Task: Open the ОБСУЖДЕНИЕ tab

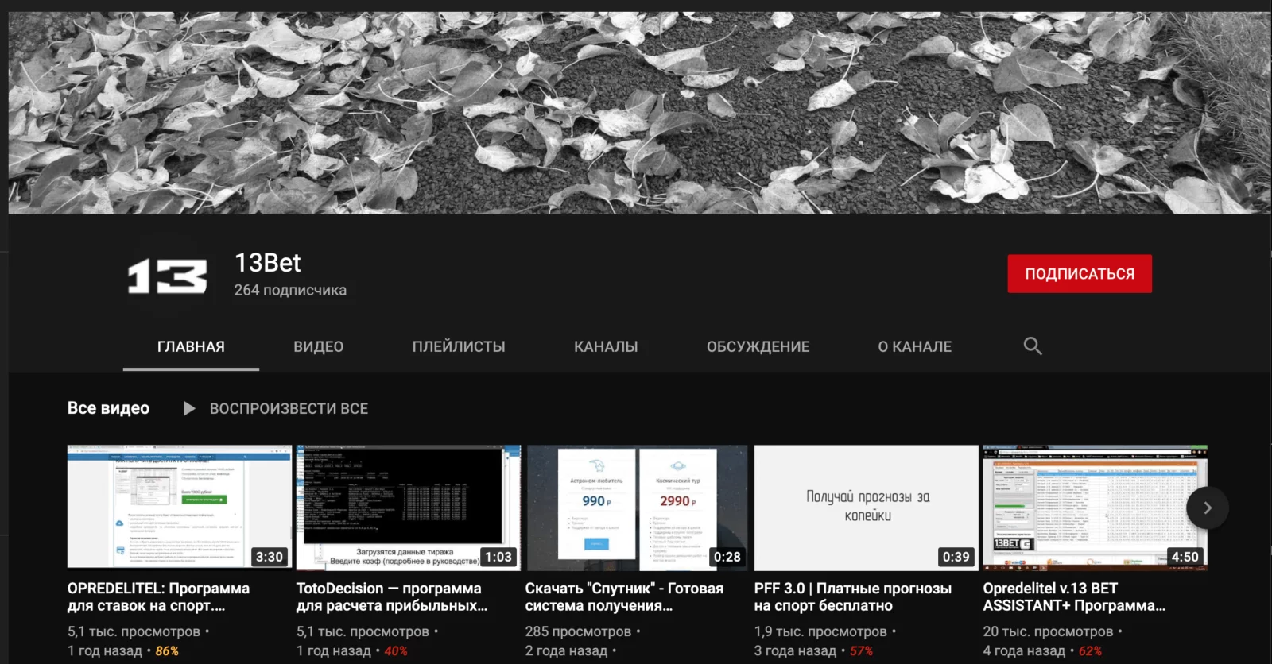Action: tap(758, 346)
